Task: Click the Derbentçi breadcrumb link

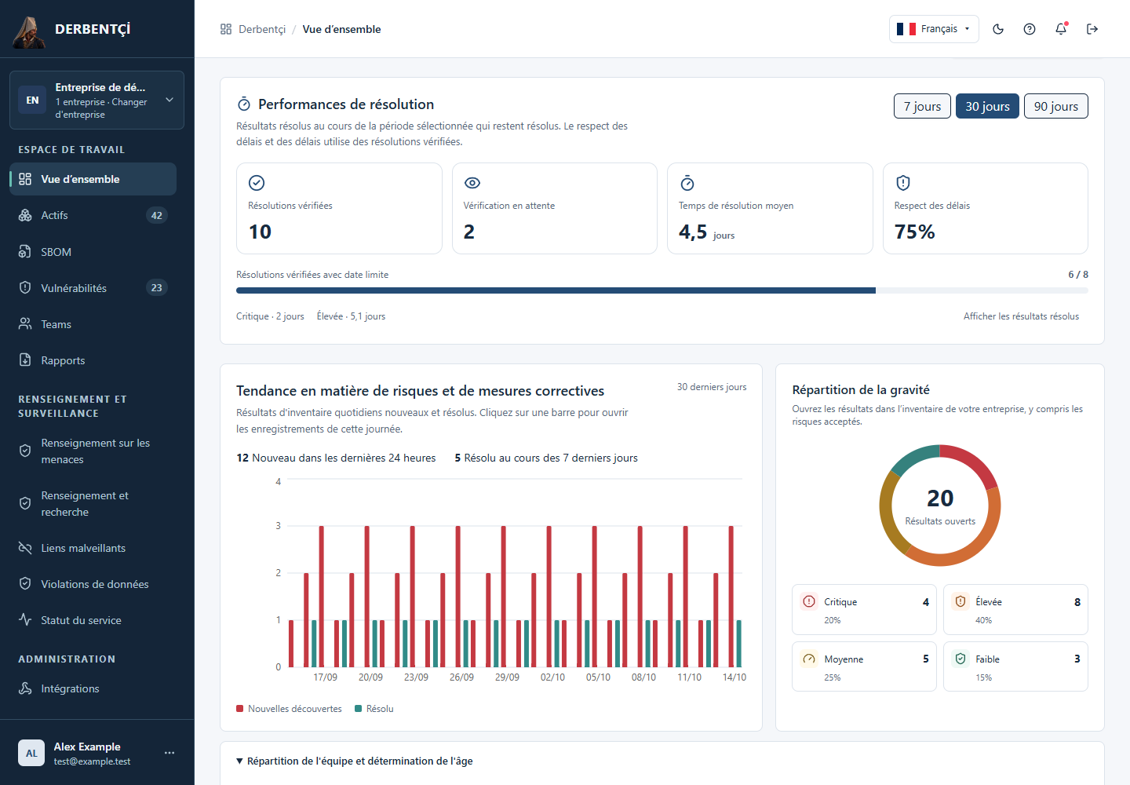Action: [x=262, y=29]
